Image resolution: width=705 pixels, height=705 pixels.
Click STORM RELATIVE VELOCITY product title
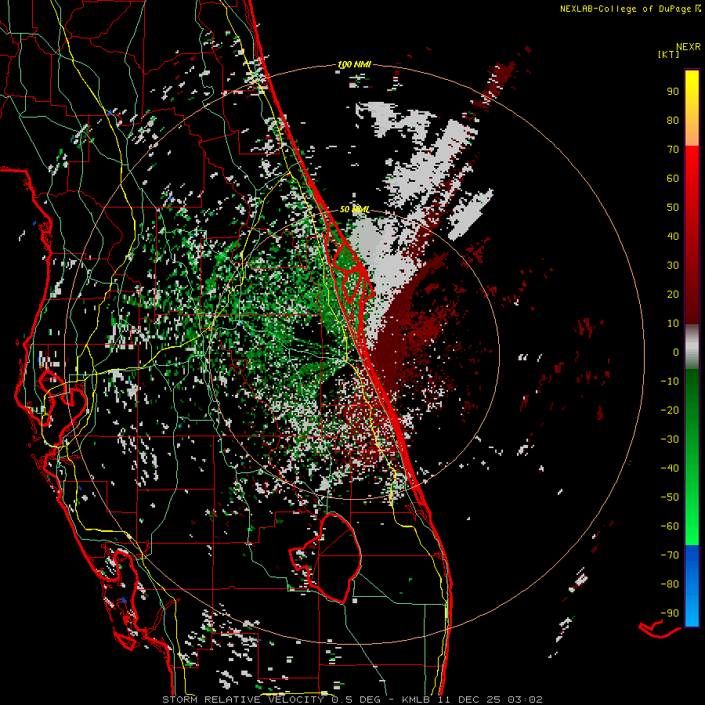(243, 700)
